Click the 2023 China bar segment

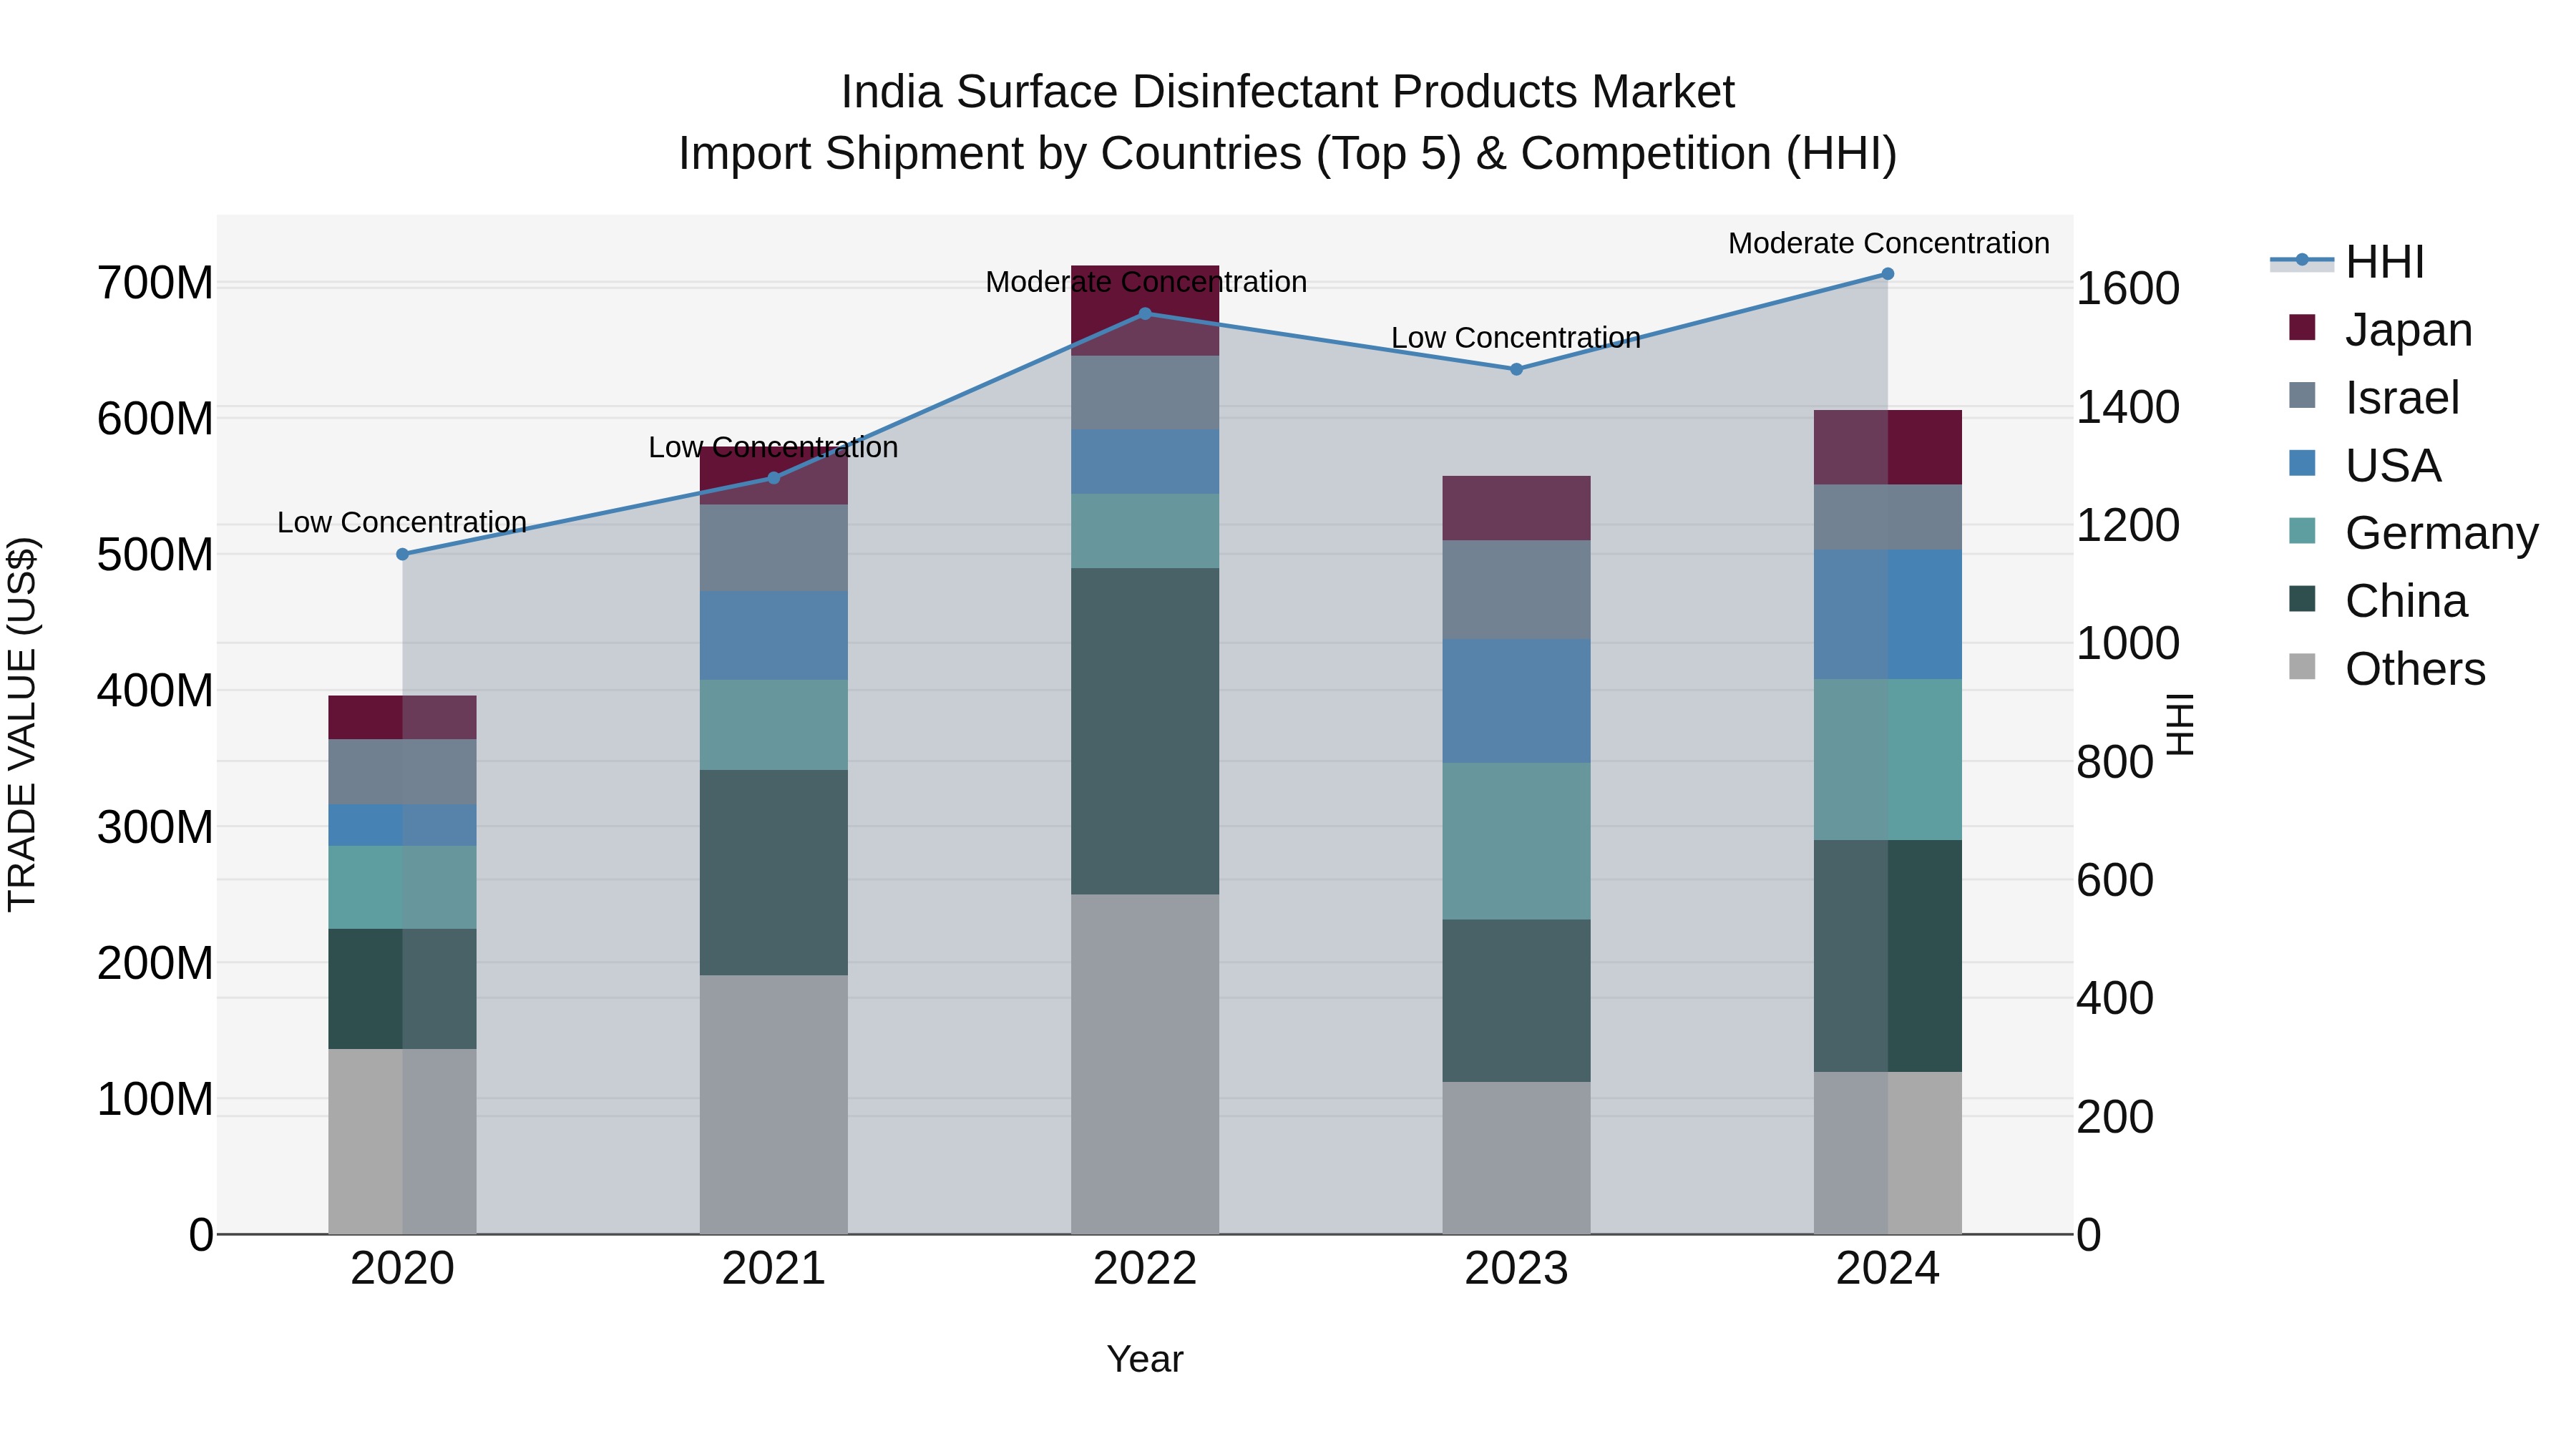coord(1516,1001)
